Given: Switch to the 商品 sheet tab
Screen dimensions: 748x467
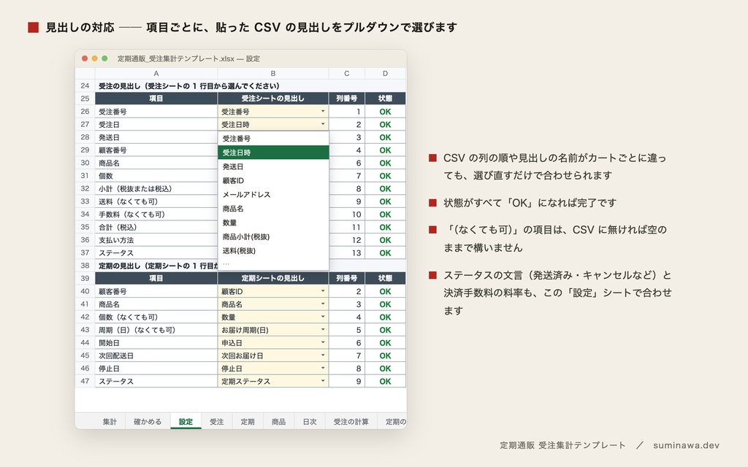Looking at the screenshot, I should click(x=278, y=422).
